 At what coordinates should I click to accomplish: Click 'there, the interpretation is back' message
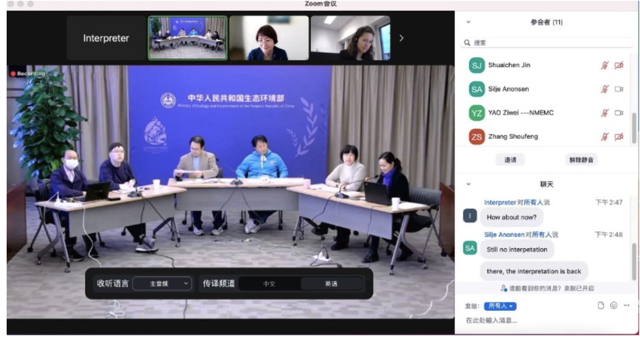click(x=534, y=271)
